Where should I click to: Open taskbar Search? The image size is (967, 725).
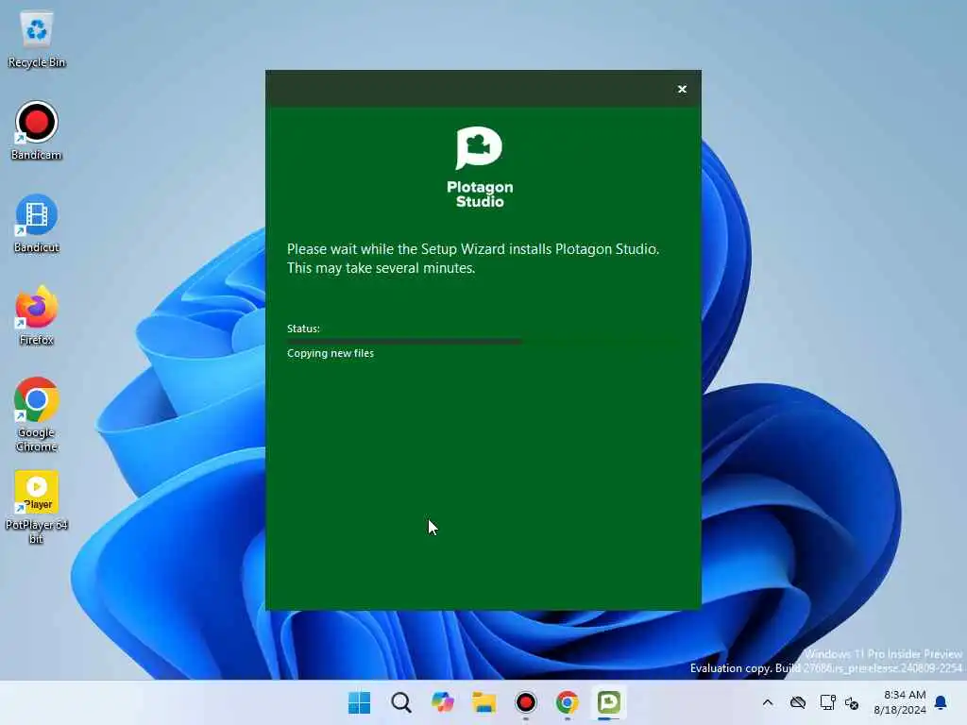pos(400,702)
